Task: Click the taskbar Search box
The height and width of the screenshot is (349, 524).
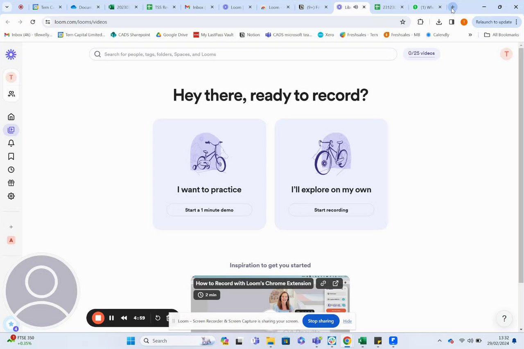Action: 178,340
